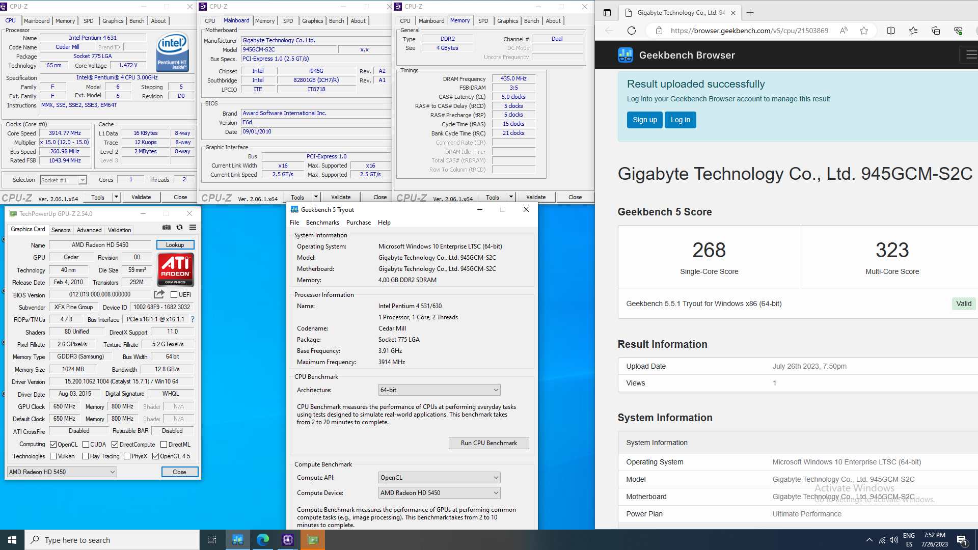The image size is (978, 550).
Task: Toggle the OpenGL 4.5 checkbox
Action: (x=155, y=456)
